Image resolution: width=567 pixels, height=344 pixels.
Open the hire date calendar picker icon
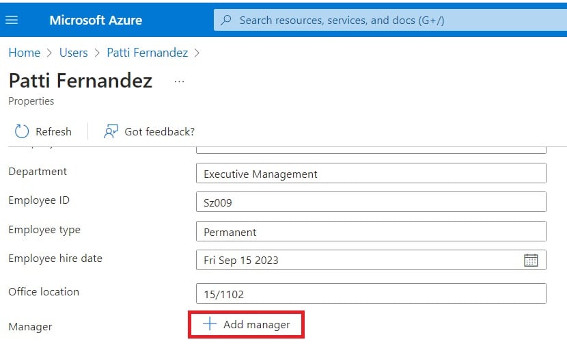[x=531, y=260]
